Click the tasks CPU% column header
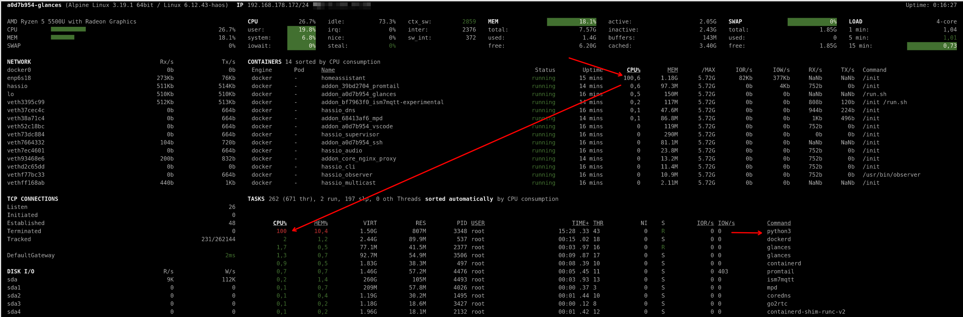 (280, 223)
